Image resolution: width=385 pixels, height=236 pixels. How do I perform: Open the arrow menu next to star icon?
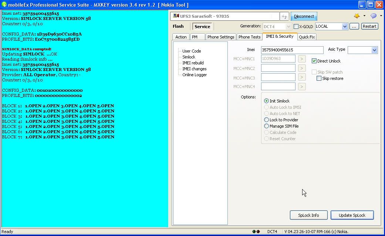[364, 16]
